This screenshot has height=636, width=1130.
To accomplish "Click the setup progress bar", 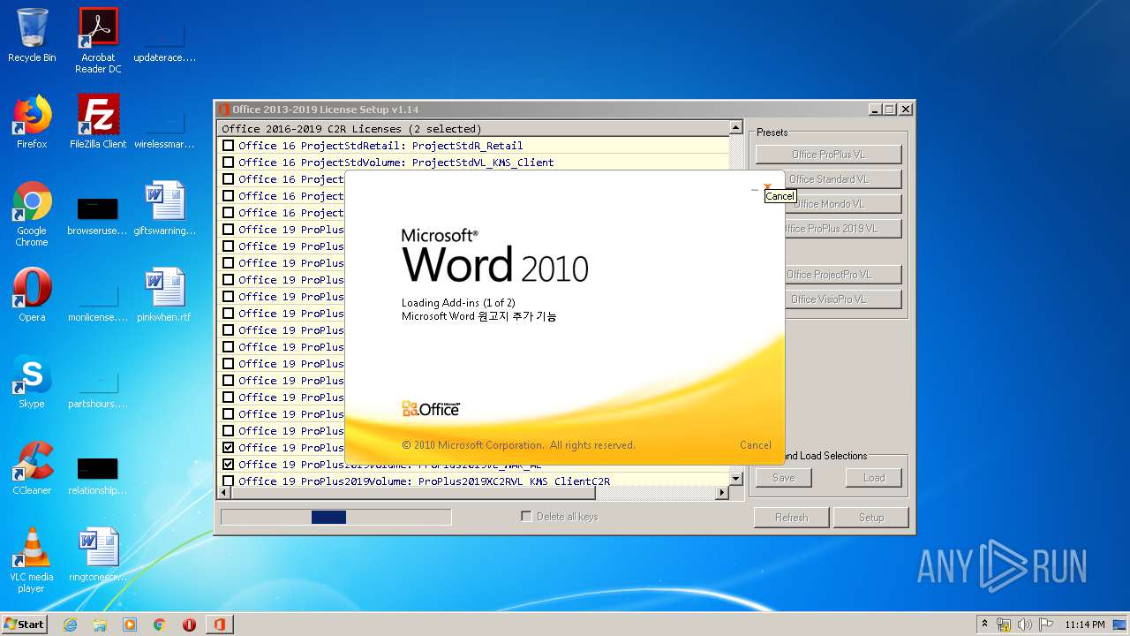I will [x=336, y=518].
